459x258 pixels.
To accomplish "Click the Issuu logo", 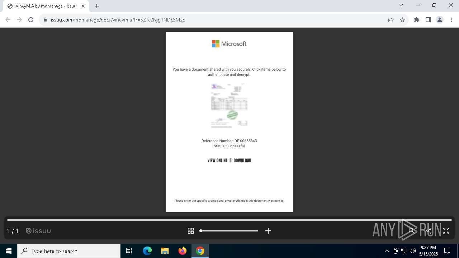I will point(38,231).
